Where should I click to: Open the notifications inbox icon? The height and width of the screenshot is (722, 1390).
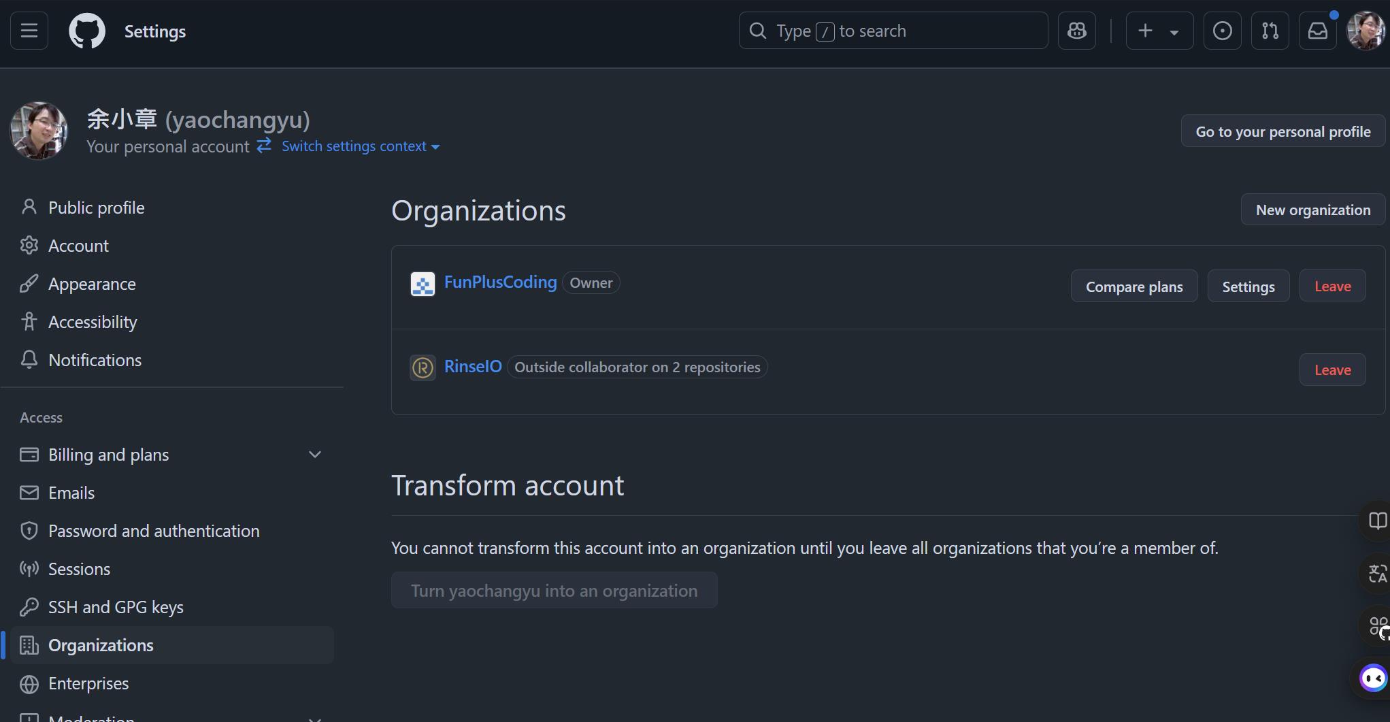pyautogui.click(x=1318, y=31)
